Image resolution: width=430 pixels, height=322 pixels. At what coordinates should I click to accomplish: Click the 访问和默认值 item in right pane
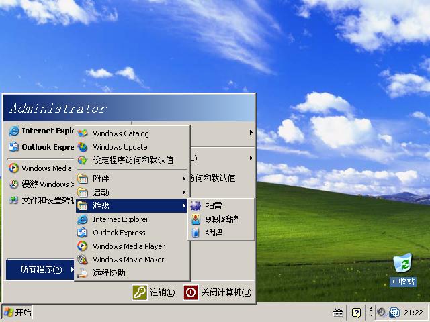213,178
